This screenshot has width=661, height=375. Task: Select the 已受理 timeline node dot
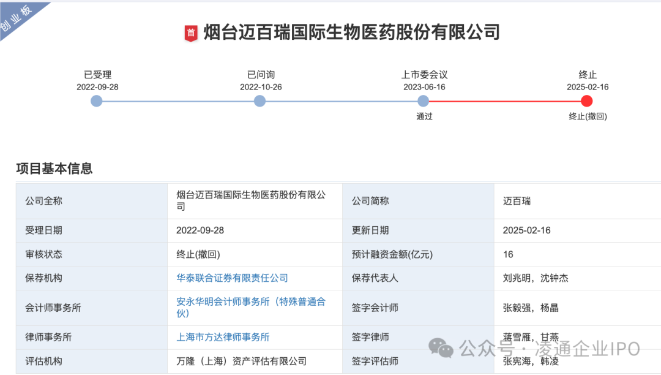[97, 101]
